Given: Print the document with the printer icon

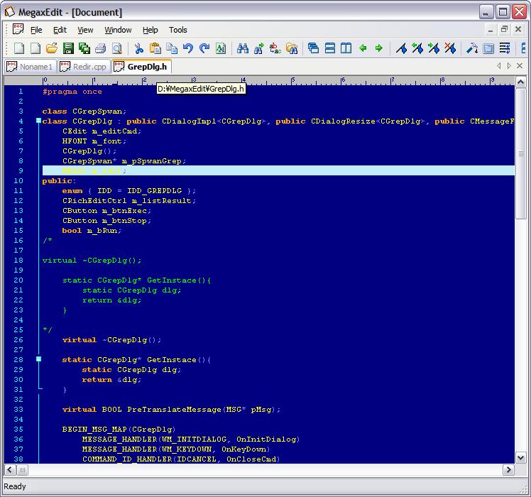Looking at the screenshot, I should tap(101, 48).
